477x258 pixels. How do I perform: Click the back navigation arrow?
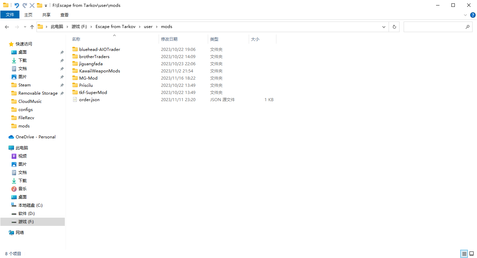(7, 27)
